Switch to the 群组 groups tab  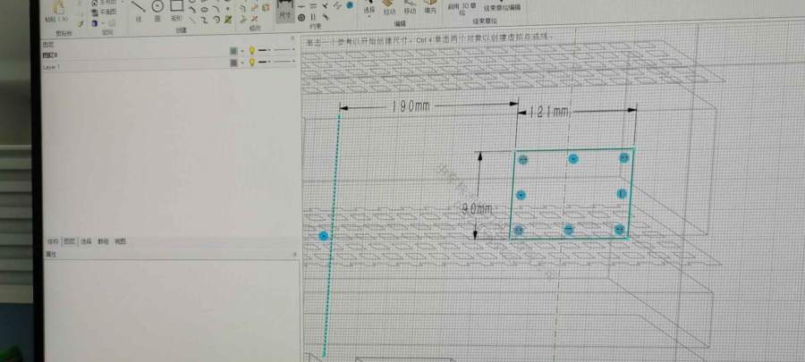pos(103,241)
